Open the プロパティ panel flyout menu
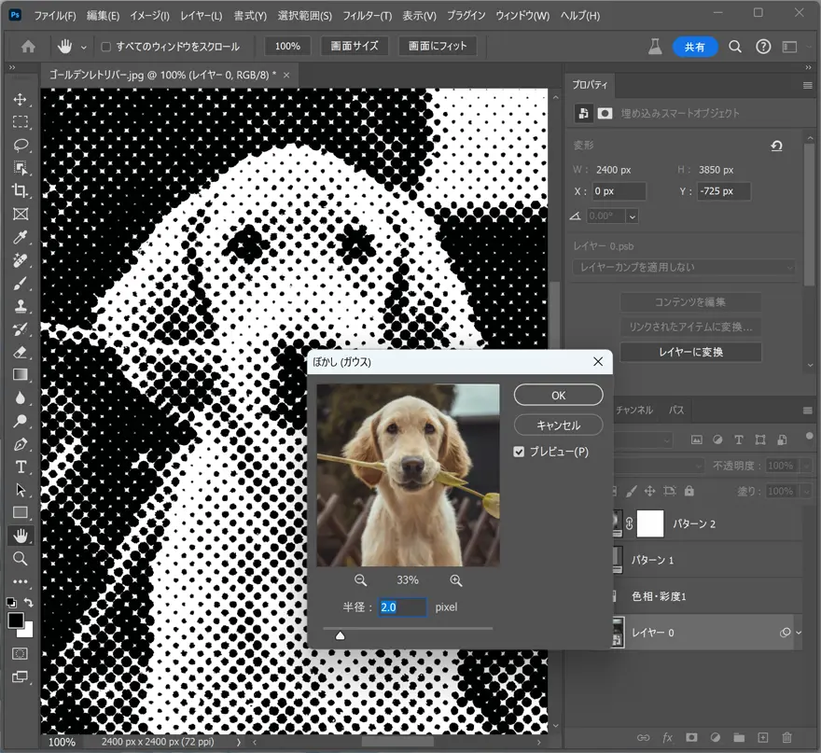Screen dimensions: 821x753 tap(807, 85)
